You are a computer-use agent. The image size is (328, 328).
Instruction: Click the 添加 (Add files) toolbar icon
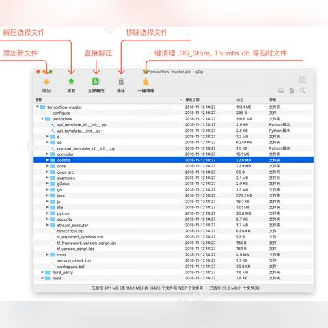(46, 82)
